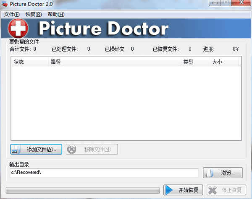
Task: Click the blue play arrow for 开始恢复
Action: click(x=169, y=190)
